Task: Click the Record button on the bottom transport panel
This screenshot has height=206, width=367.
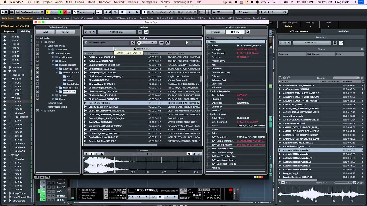Action: (x=175, y=197)
